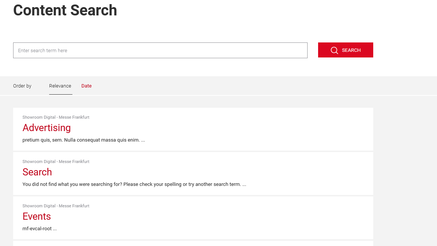The height and width of the screenshot is (246, 437).
Task: Click the 'mf-evcal-root' snippet text
Action: click(x=39, y=229)
